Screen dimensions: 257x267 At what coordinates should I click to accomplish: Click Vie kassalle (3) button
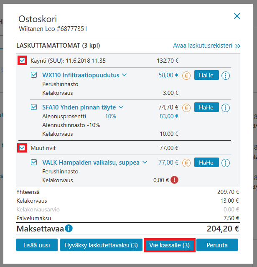[170, 245]
